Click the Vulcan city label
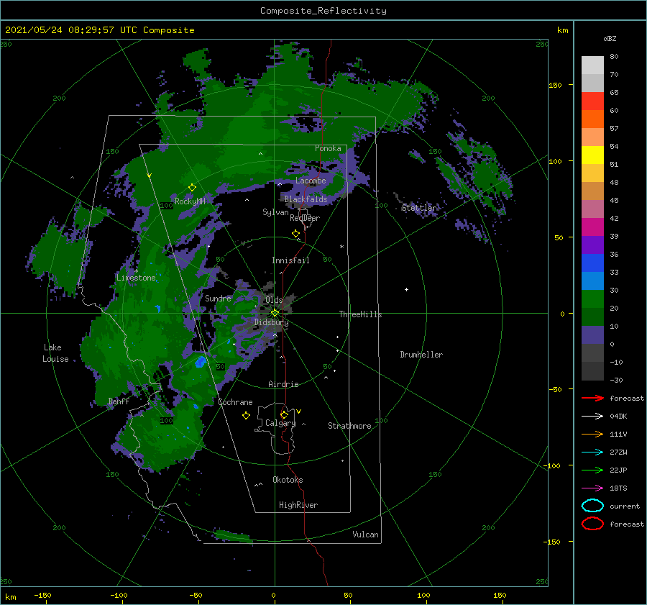Viewport: 647px width, 605px height. coord(366,535)
